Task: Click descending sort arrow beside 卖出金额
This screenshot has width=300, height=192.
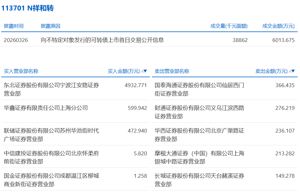Action: pyautogui.click(x=293, y=71)
